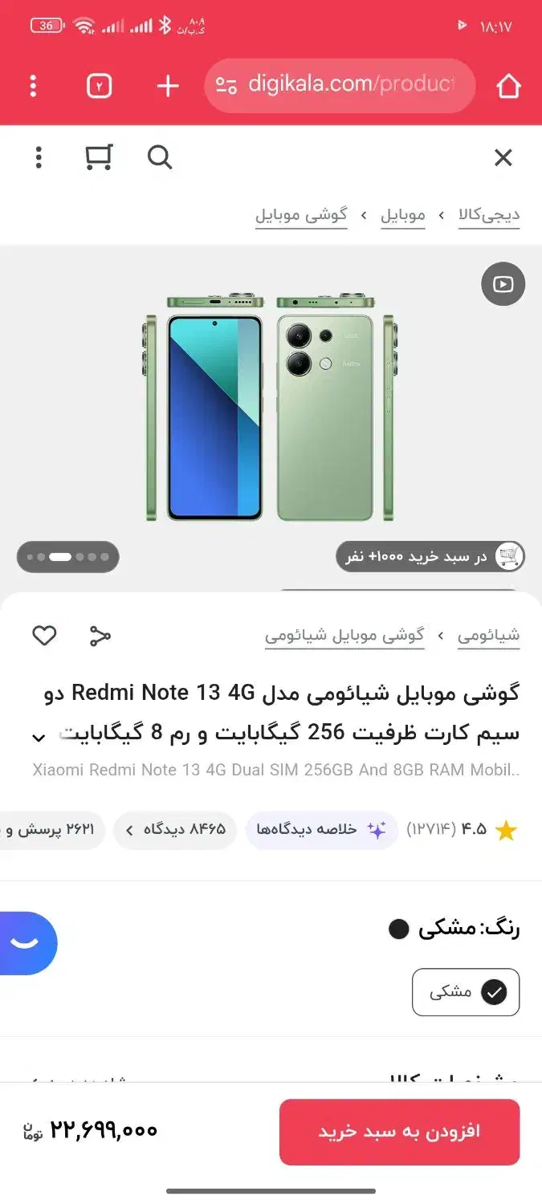
Task: Share this product via share icon
Action: [x=100, y=636]
